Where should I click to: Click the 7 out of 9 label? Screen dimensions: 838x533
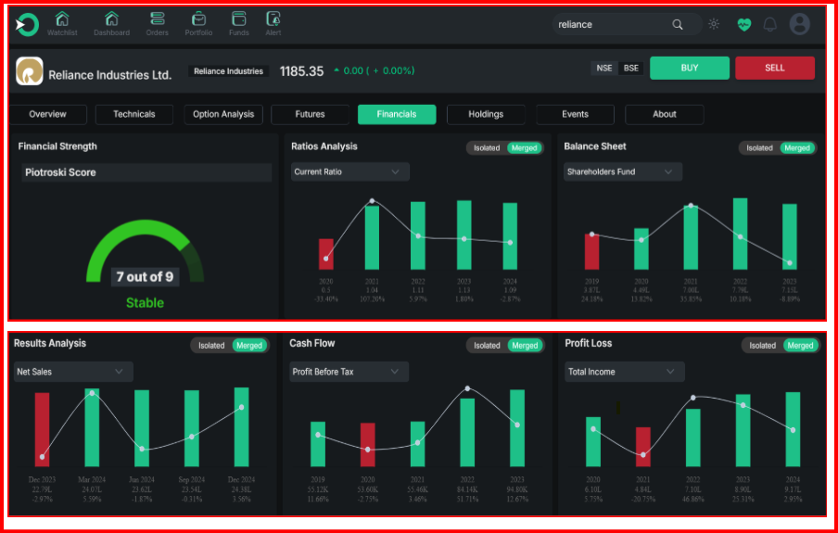coord(145,277)
